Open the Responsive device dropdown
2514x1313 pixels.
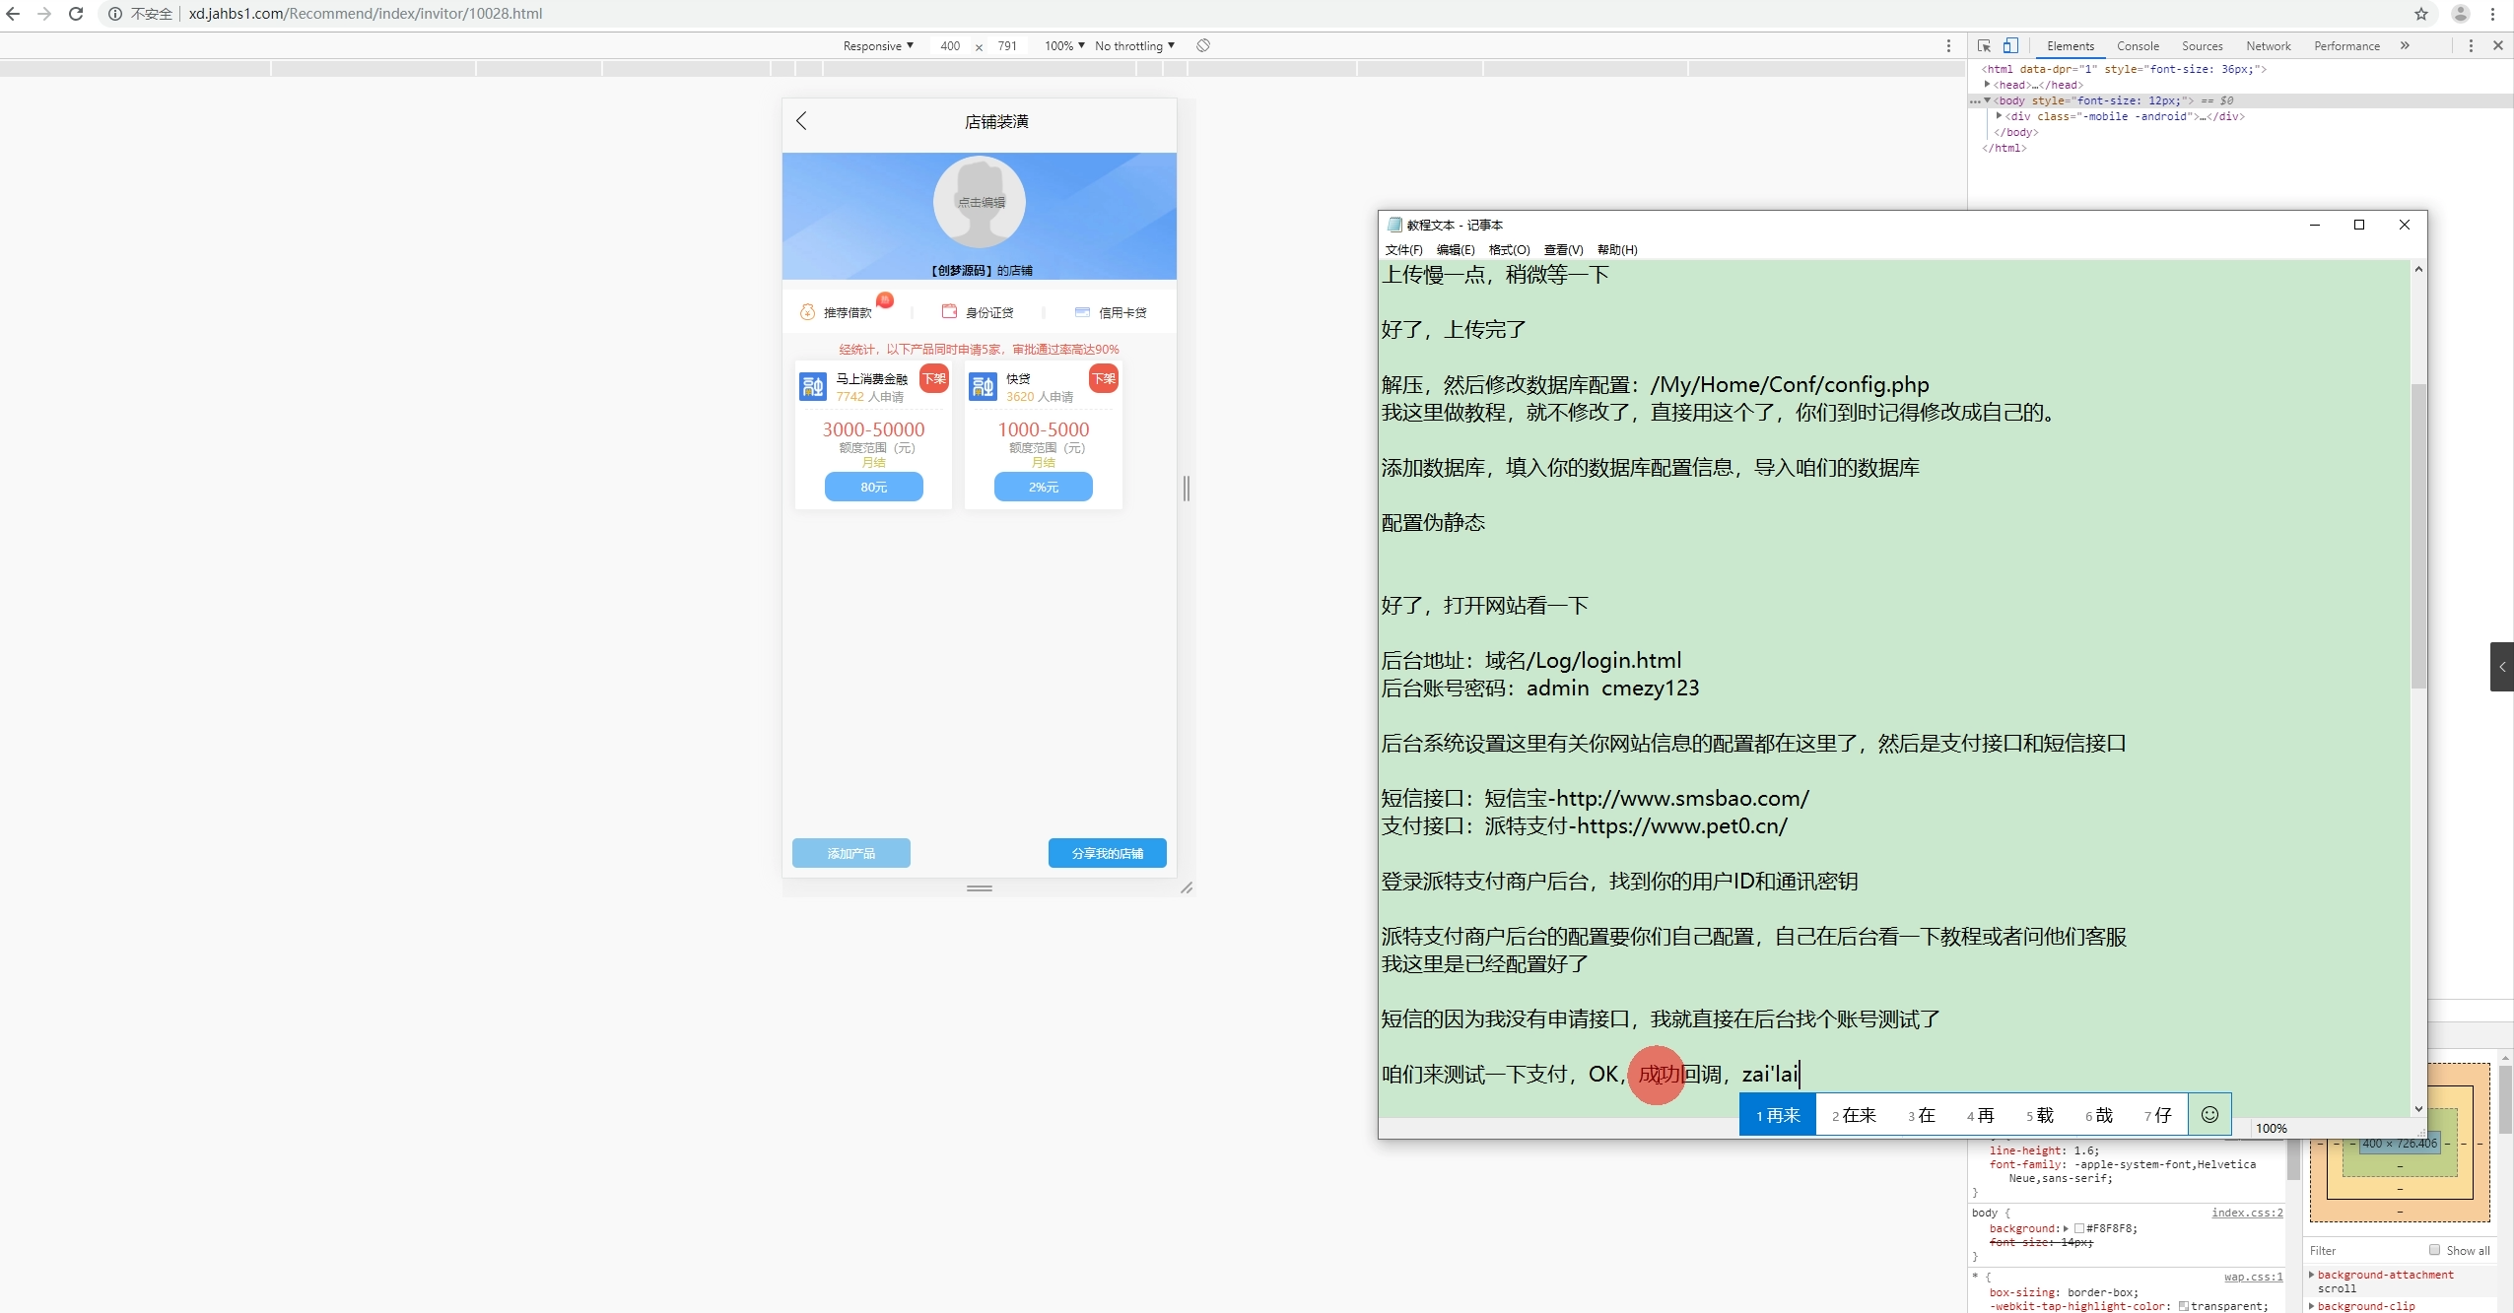877,46
